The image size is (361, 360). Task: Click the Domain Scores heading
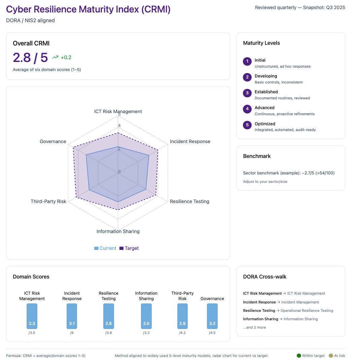pos(31,276)
